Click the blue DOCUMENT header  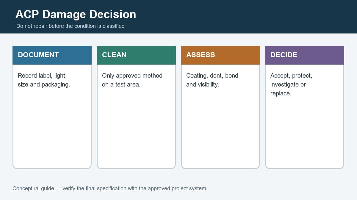click(52, 55)
